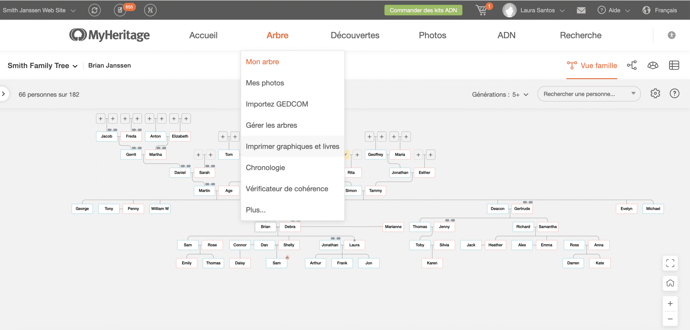The image size is (690, 330).
Task: Switch to list view icon
Action: tap(674, 65)
